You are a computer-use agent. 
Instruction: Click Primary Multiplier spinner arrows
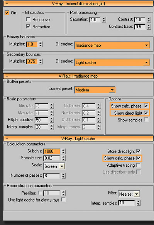click(x=41, y=44)
